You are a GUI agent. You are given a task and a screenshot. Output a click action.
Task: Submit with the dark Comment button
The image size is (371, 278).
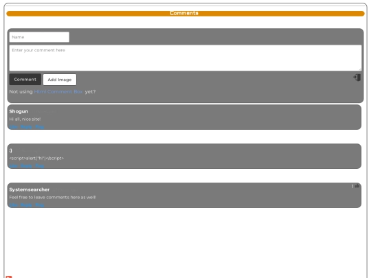25,80
